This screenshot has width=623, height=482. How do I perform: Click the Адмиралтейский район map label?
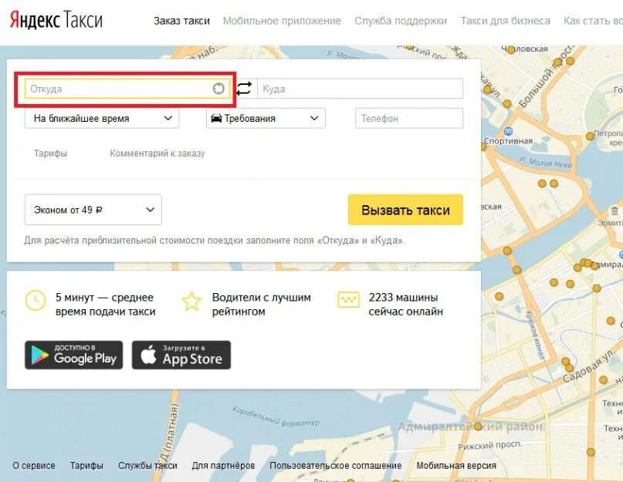(470, 426)
